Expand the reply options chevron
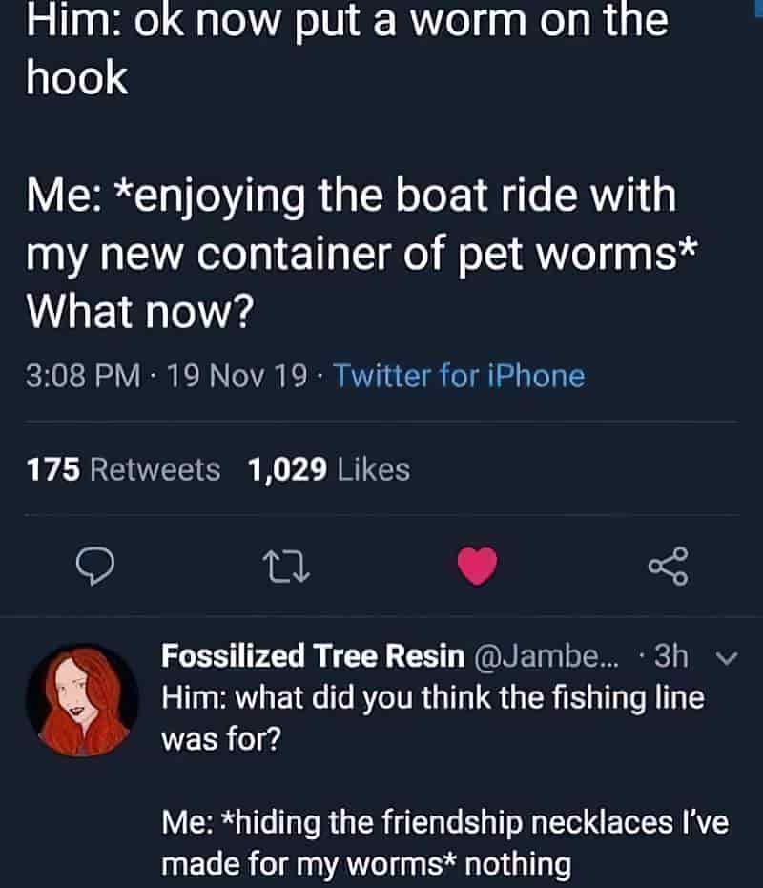Image resolution: width=763 pixels, height=888 pixels. [728, 657]
